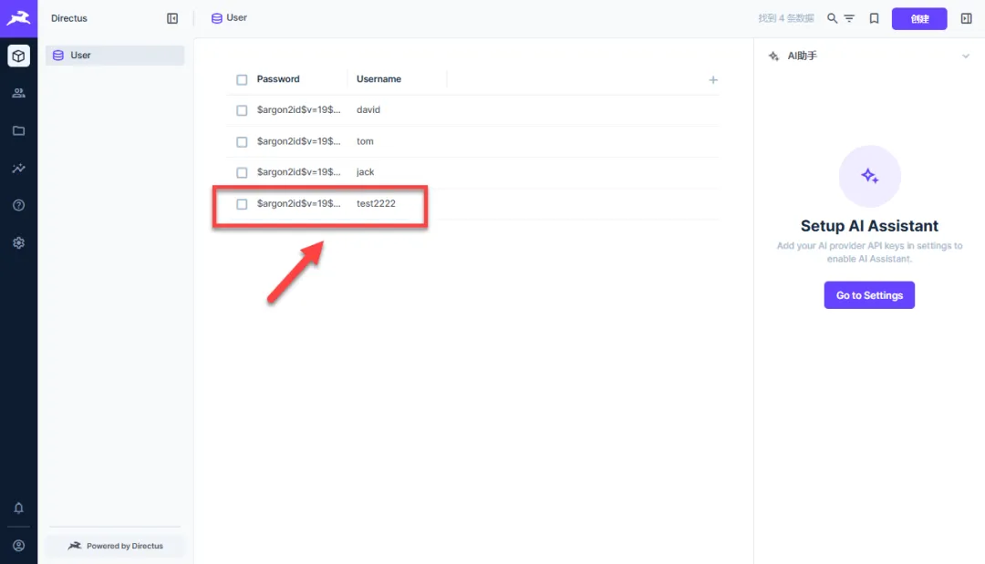Click the large sparkle Setup AI icon
The width and height of the screenshot is (985, 564).
pos(869,176)
